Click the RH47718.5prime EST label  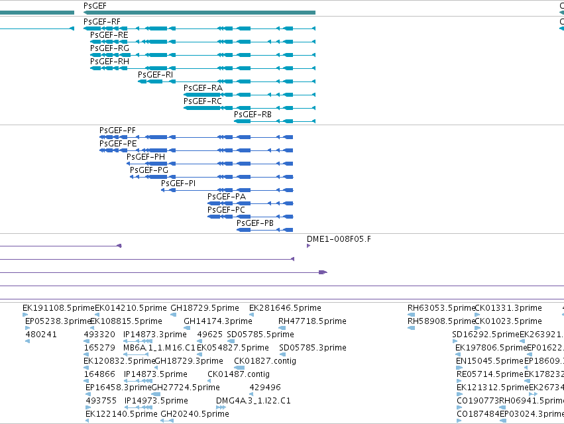click(x=312, y=321)
